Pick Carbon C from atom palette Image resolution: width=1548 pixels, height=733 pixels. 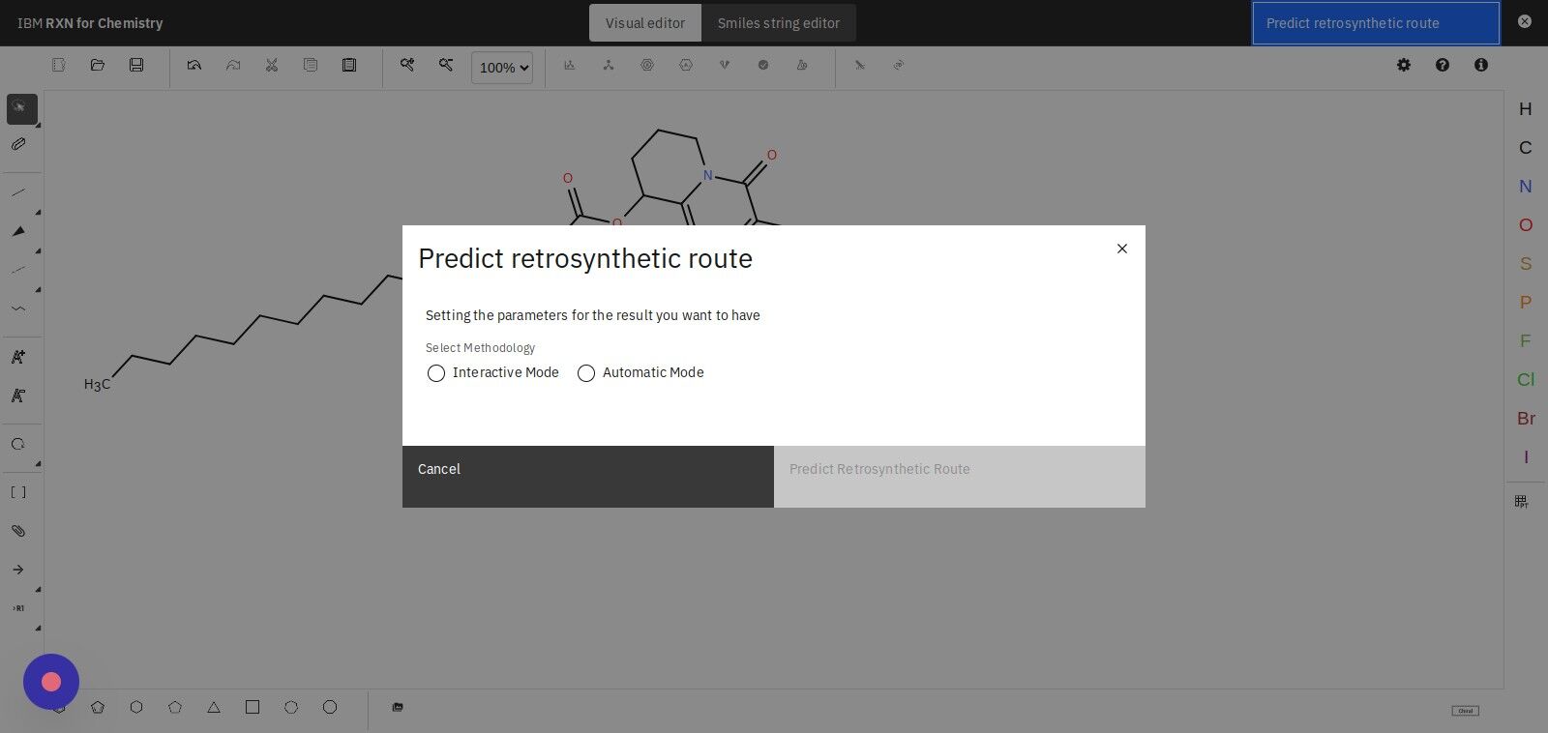point(1526,148)
